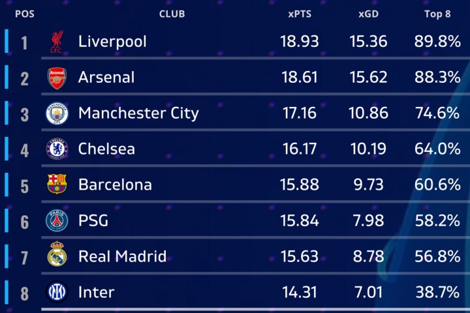Viewport: 470px width, 313px height.
Task: Select the Barcelona club crest
Action: click(57, 185)
